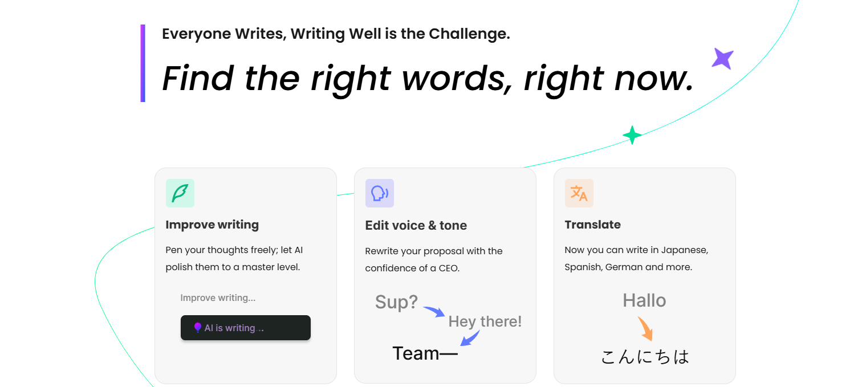Click the green feather quill icon
This screenshot has width=858, height=387.
click(180, 193)
